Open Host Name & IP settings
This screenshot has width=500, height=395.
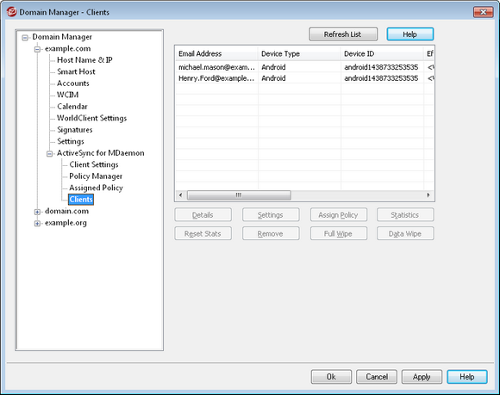(x=84, y=60)
